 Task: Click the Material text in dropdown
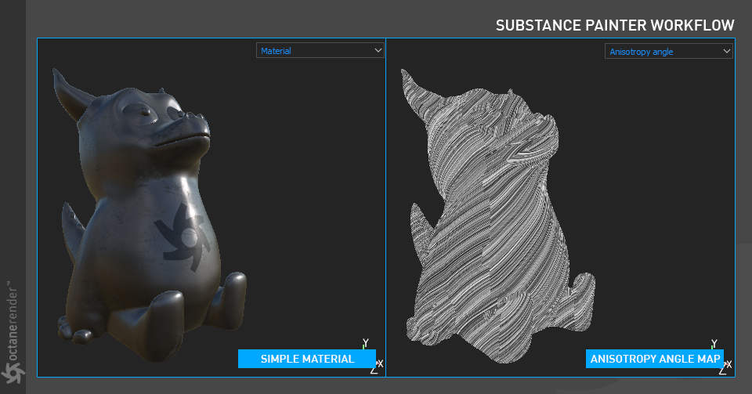pos(276,51)
